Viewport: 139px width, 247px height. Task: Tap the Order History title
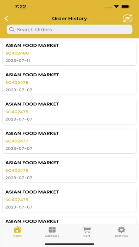(x=69, y=18)
